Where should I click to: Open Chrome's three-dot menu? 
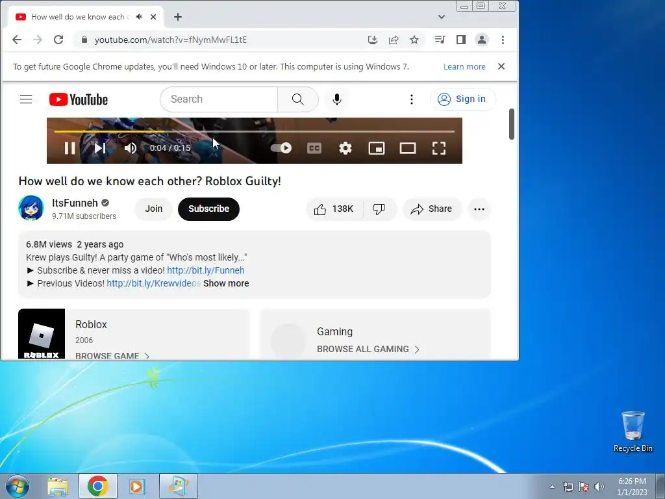click(503, 40)
